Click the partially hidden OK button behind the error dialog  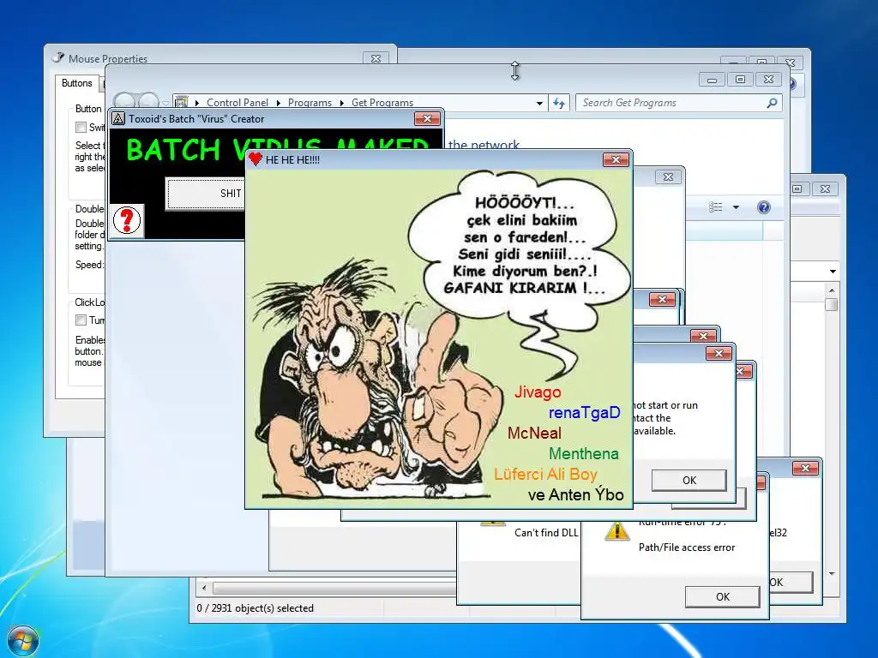(790, 583)
